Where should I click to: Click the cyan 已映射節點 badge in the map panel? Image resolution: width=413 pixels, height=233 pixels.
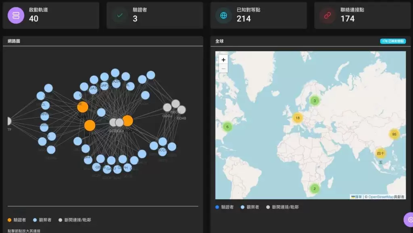393,41
